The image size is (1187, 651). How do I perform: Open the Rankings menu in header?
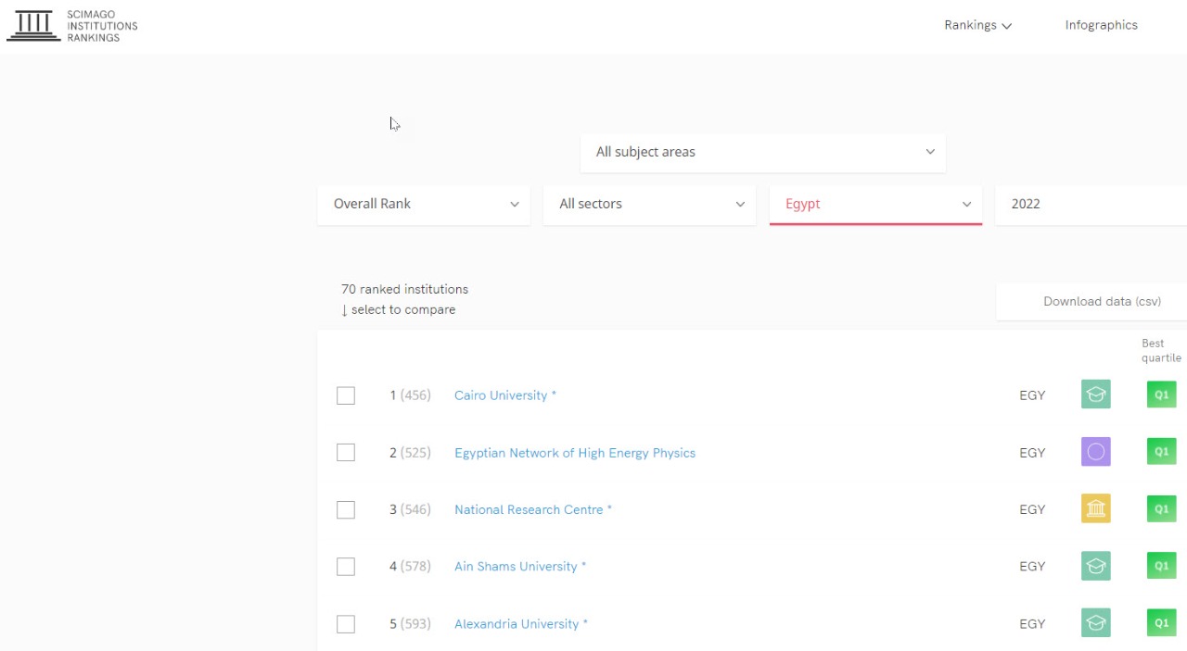coord(977,25)
